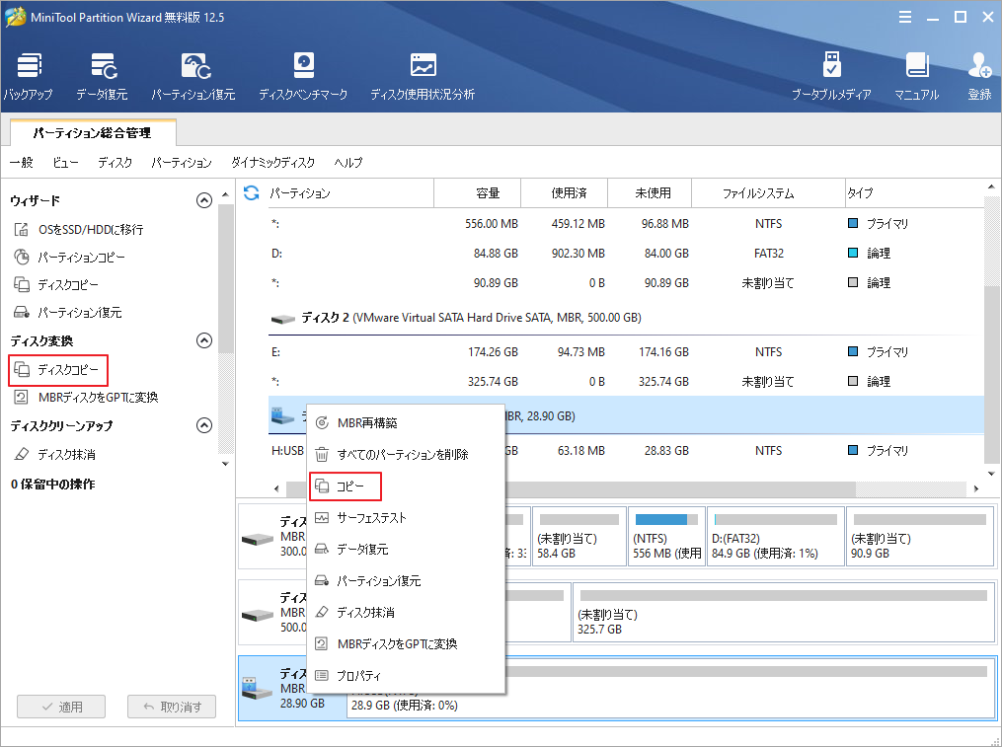The width and height of the screenshot is (1002, 747).
Task: Collapse the ウィザード section
Action: [x=203, y=200]
